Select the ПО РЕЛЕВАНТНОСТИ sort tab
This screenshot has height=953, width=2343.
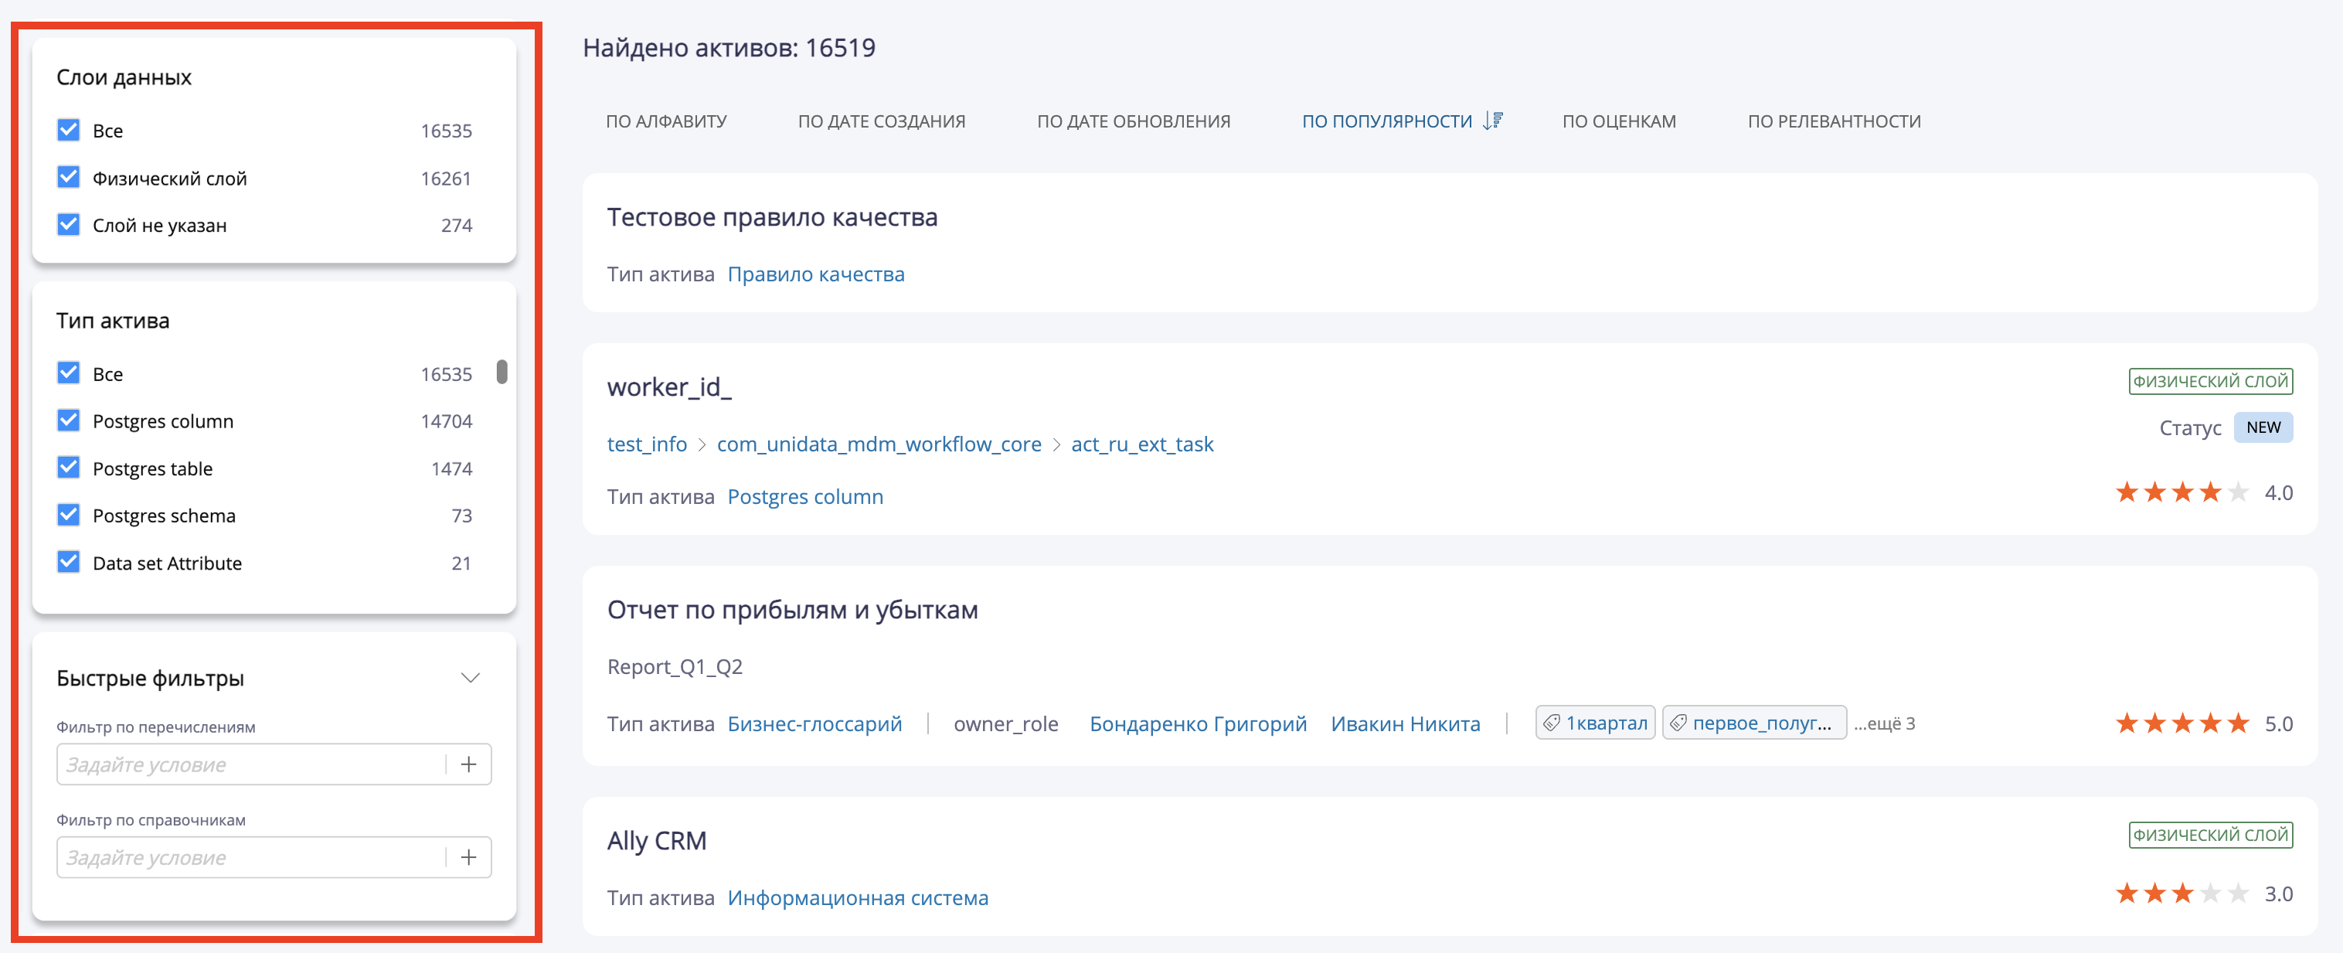tap(1834, 119)
